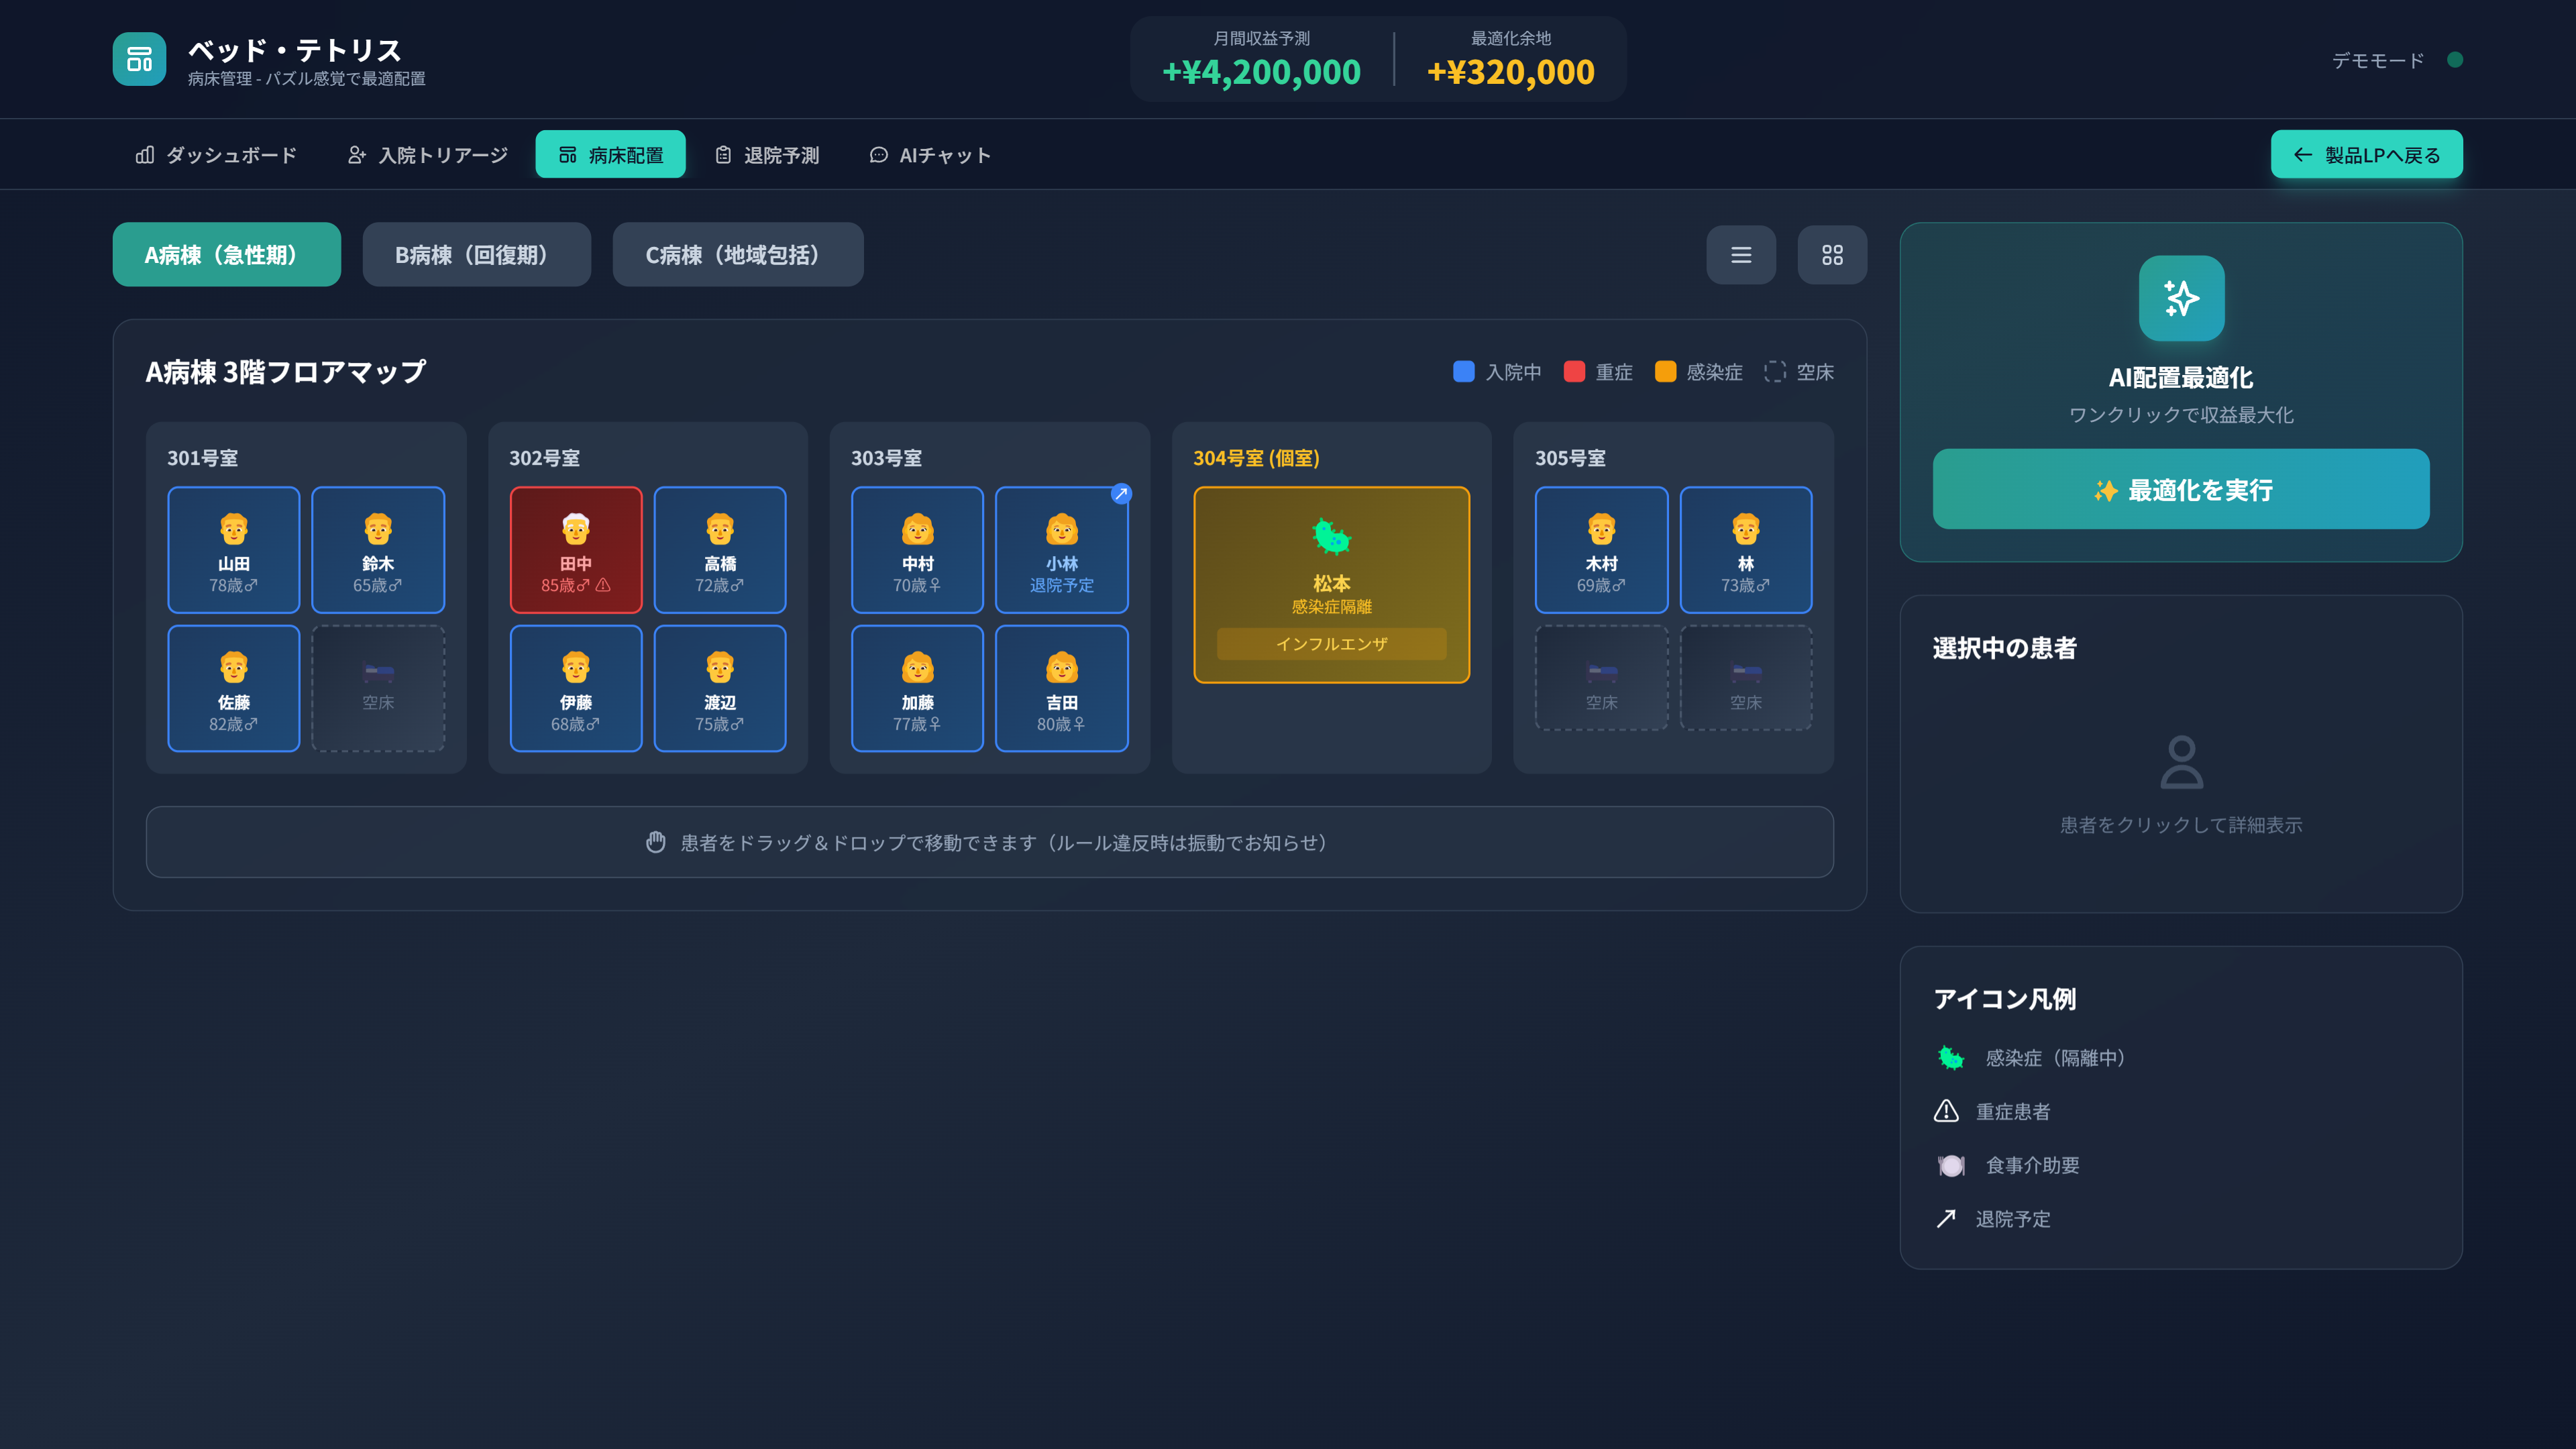Click the 製品LPへ戻る button
The width and height of the screenshot is (2576, 1449).
point(2366,155)
